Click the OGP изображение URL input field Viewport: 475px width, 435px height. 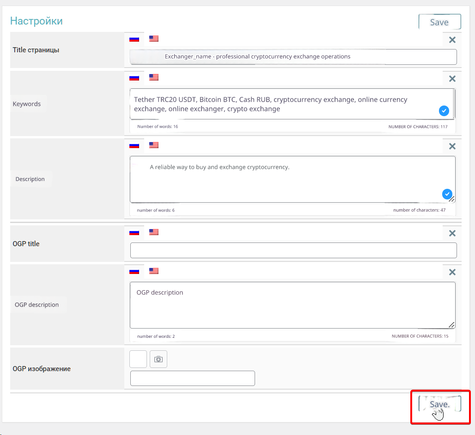[192, 378]
